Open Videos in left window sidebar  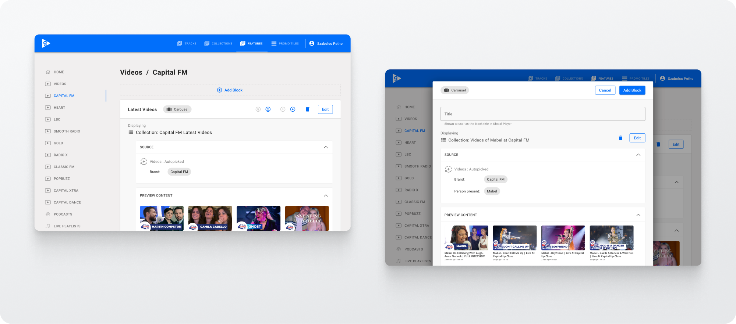56,84
